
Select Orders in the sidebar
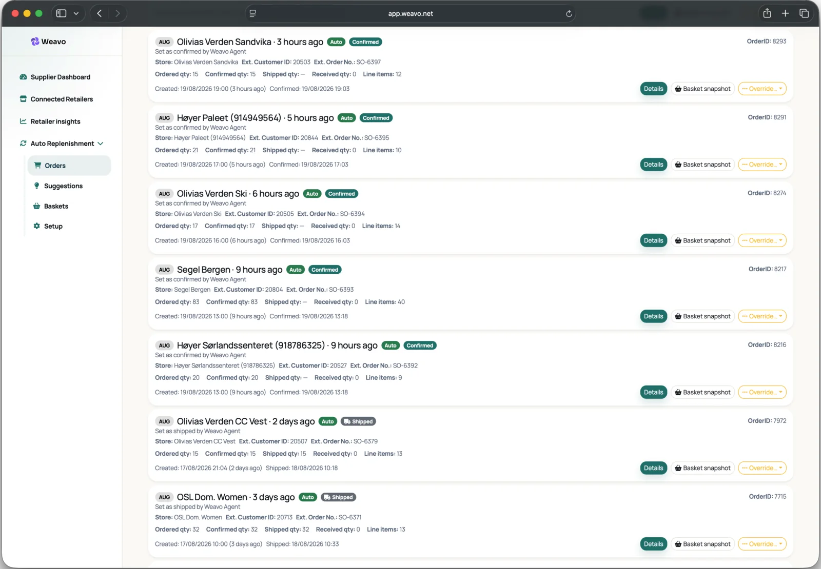[x=69, y=166]
